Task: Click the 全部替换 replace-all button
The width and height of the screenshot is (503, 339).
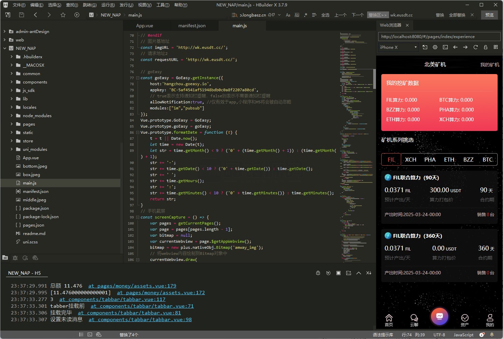Action: tap(457, 15)
